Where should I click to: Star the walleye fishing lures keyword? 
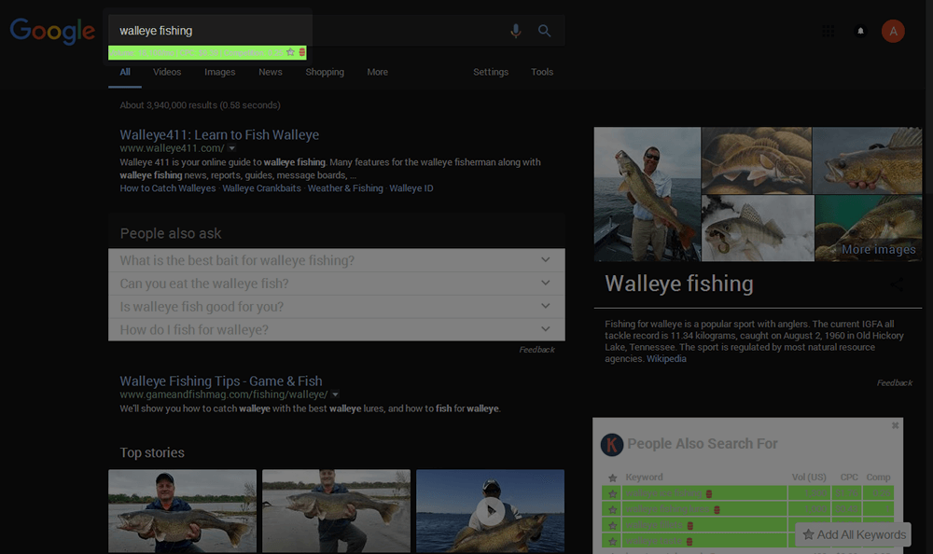click(612, 509)
